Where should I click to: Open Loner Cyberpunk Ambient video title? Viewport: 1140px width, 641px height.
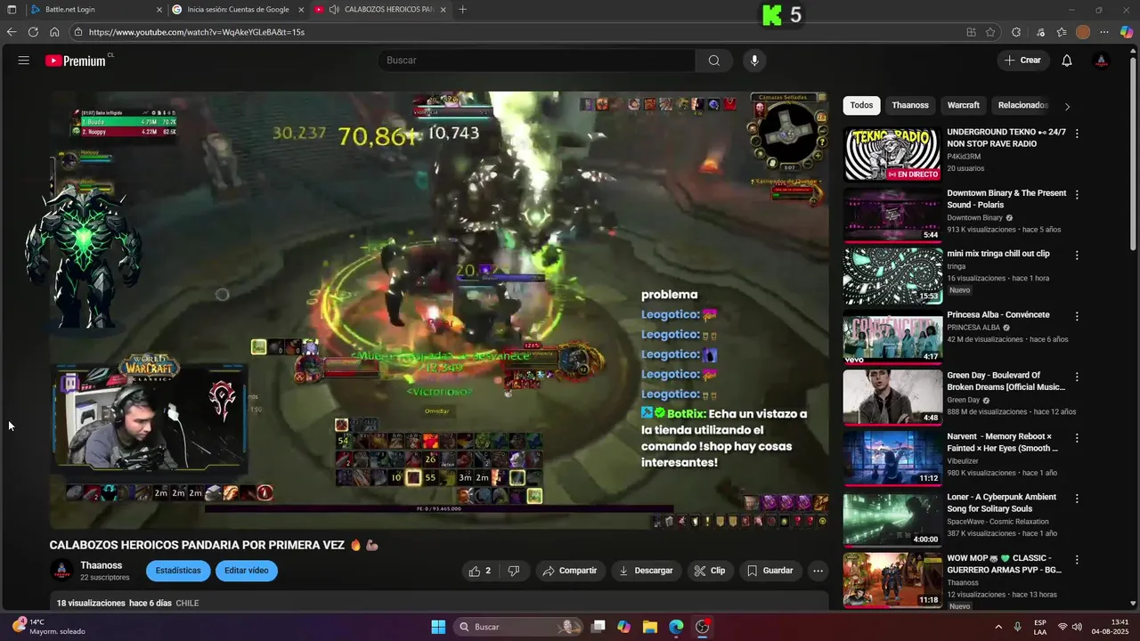click(1001, 503)
